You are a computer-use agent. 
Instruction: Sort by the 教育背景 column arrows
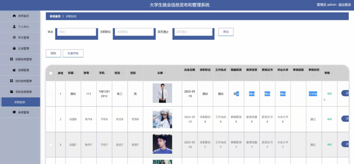[252, 75]
